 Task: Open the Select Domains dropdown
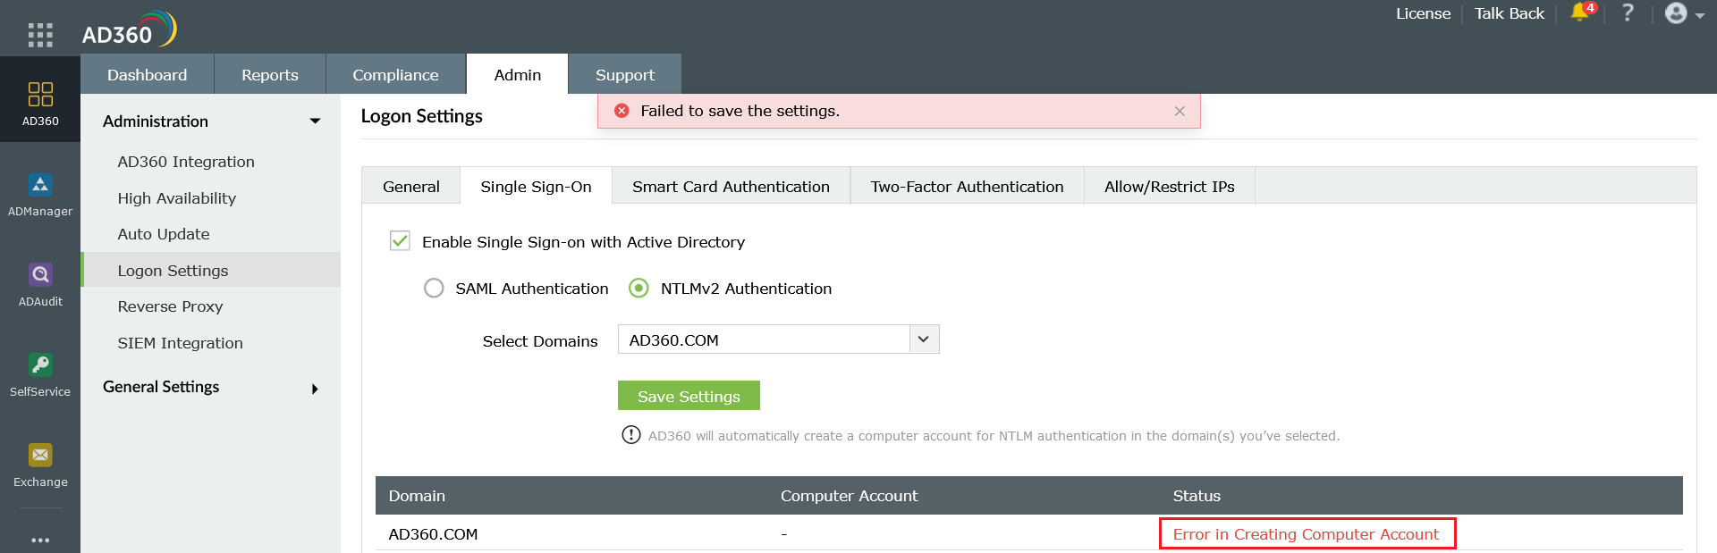point(924,339)
